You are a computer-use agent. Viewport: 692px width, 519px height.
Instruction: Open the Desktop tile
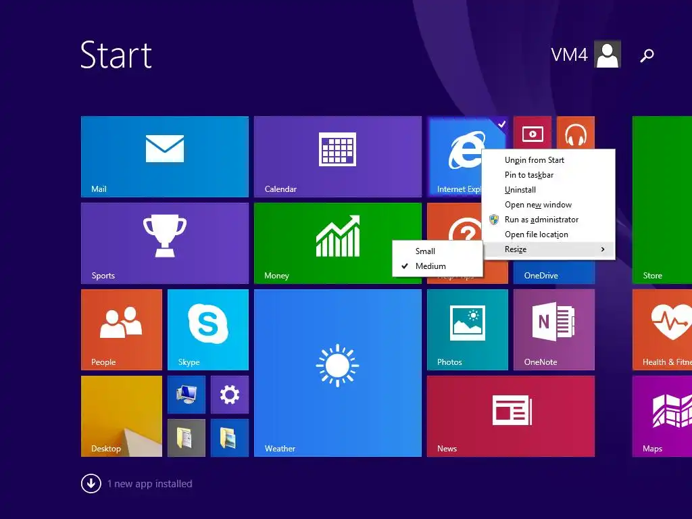pos(122,416)
